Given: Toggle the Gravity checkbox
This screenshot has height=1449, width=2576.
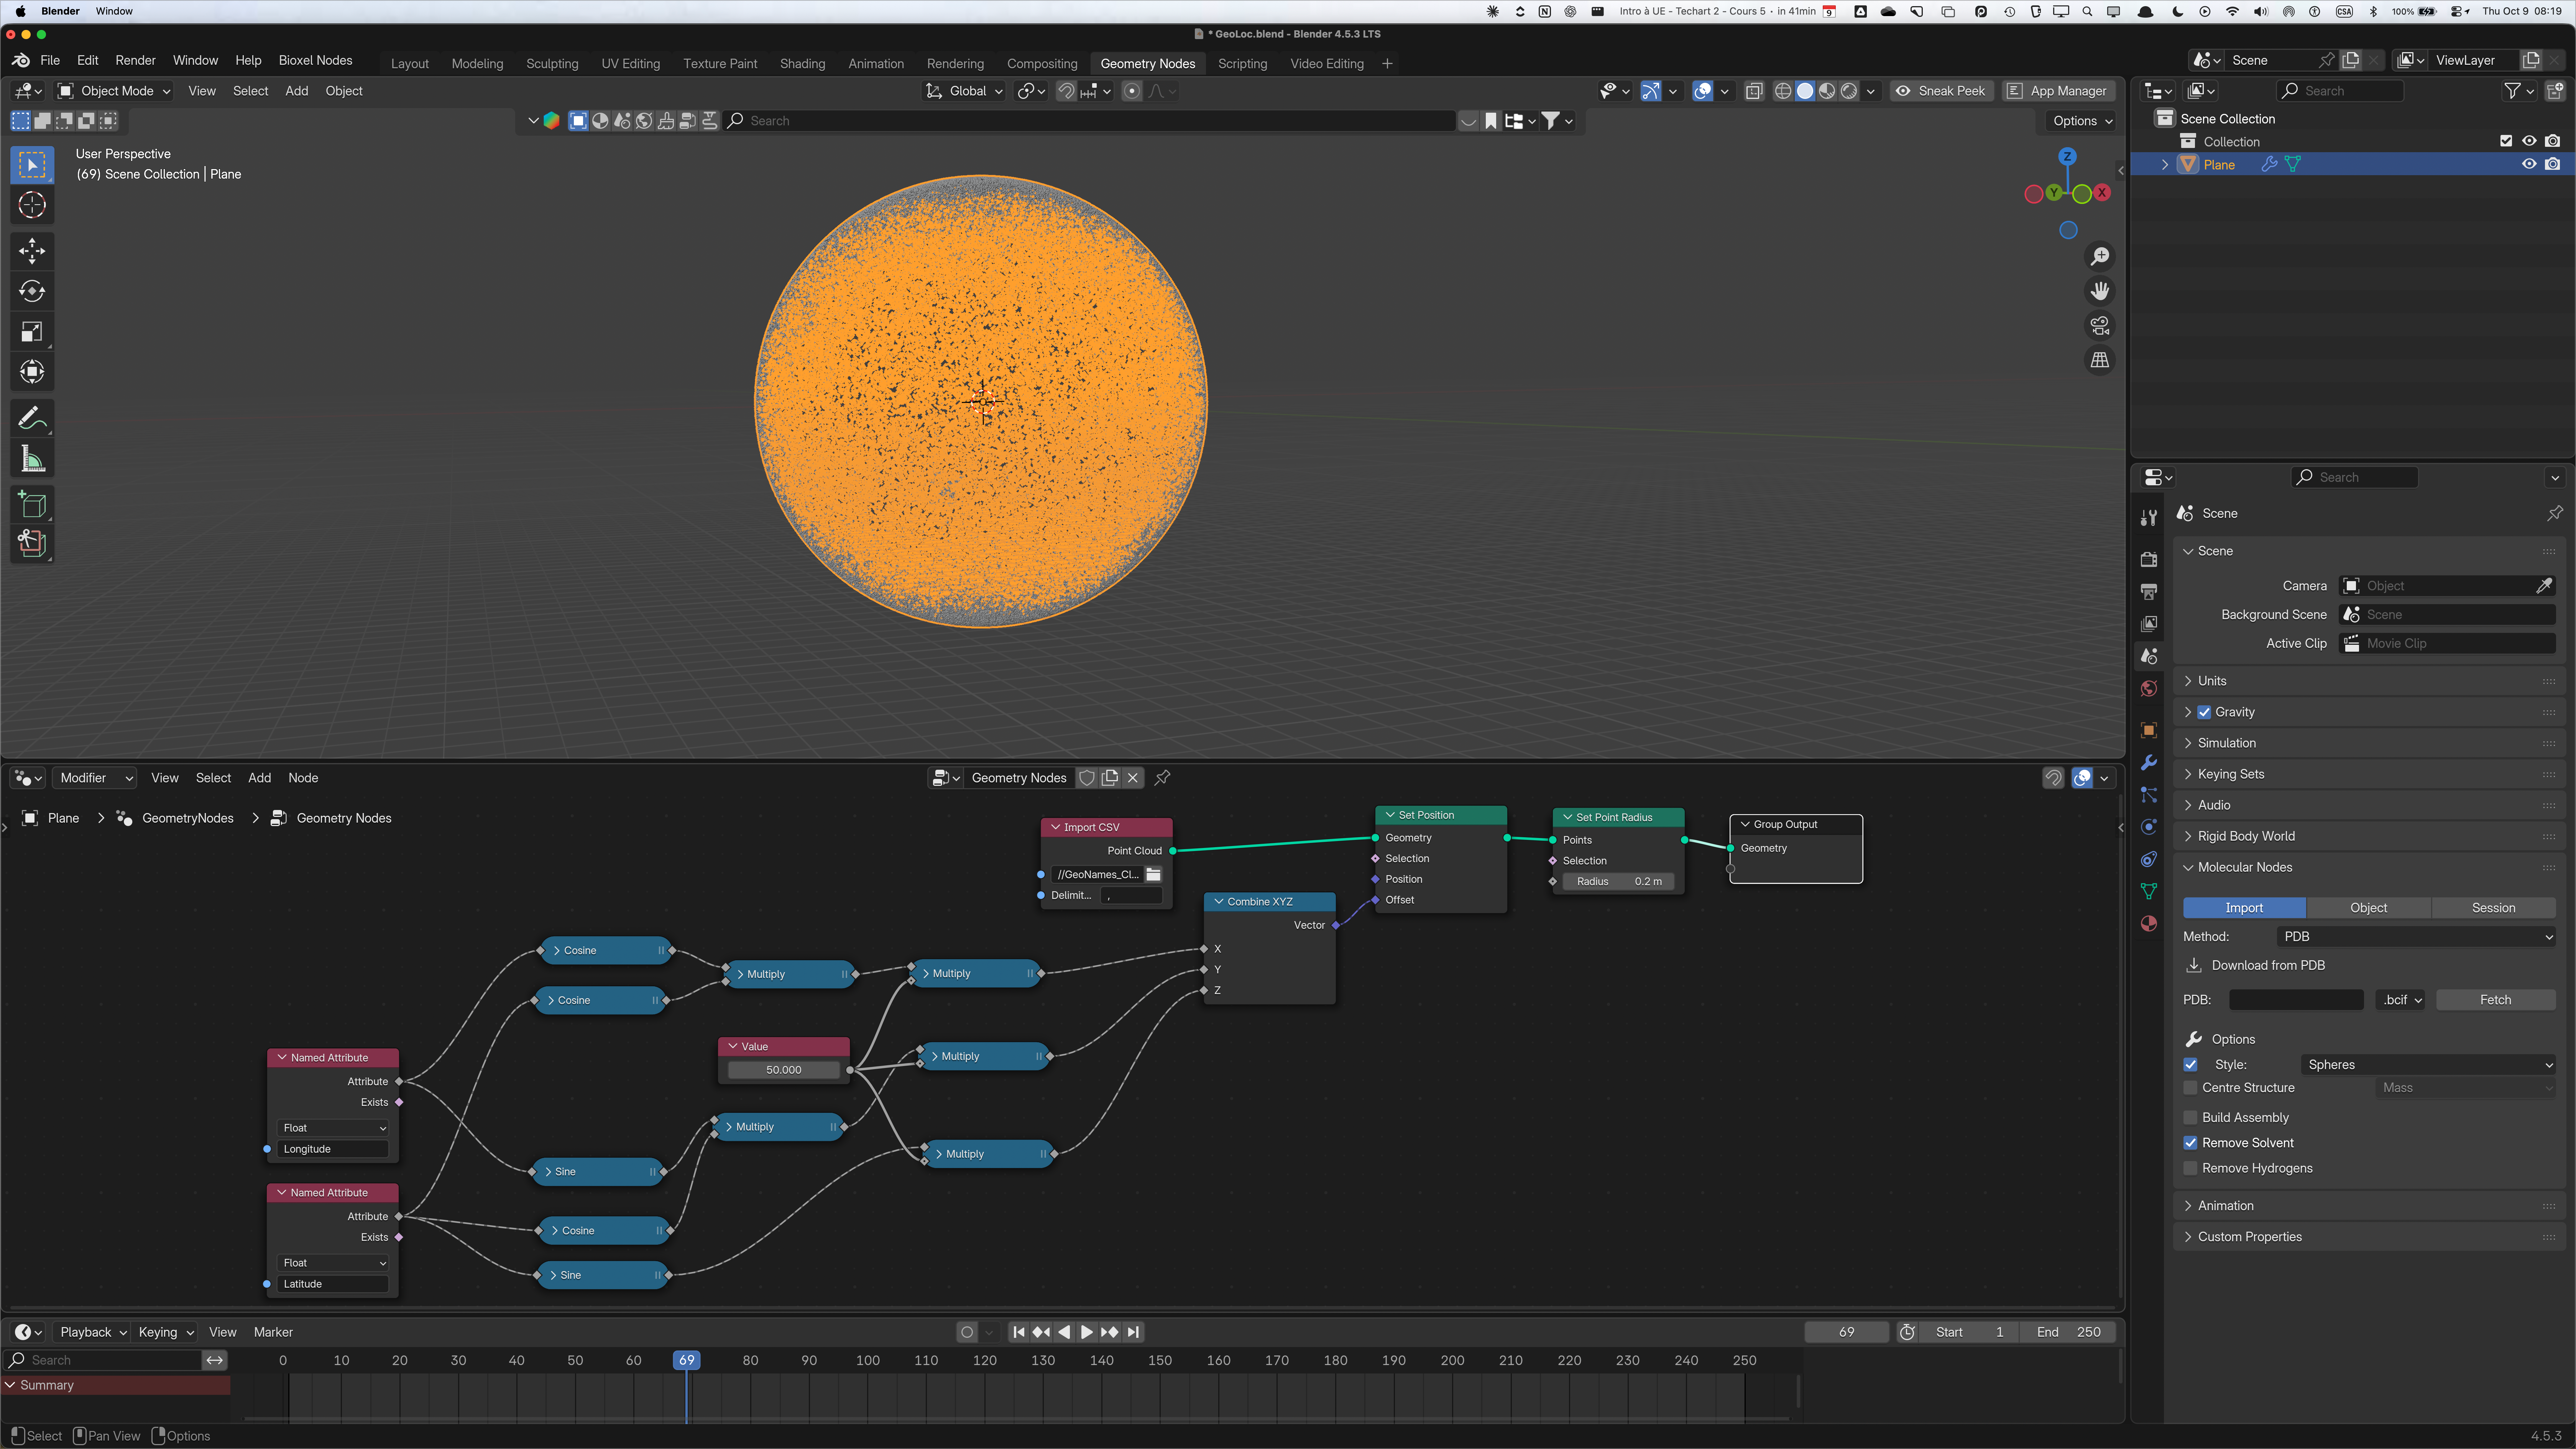Looking at the screenshot, I should [2204, 712].
